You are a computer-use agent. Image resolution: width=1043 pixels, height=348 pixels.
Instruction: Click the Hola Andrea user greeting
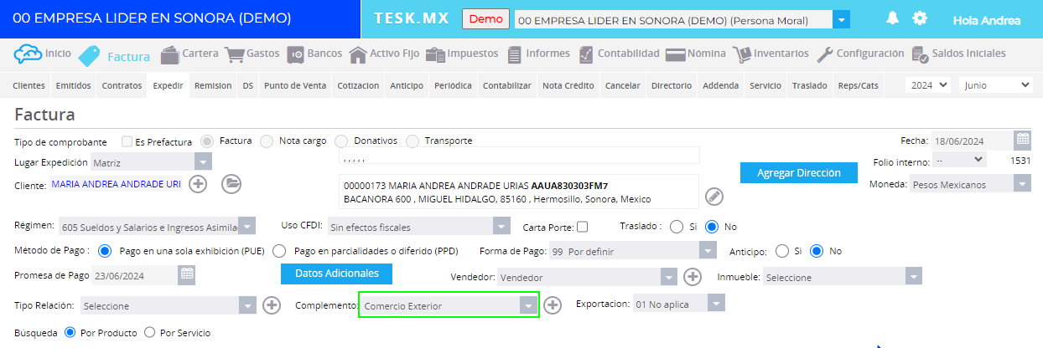987,20
